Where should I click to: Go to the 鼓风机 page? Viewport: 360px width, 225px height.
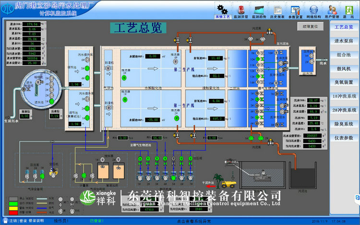tap(344, 69)
